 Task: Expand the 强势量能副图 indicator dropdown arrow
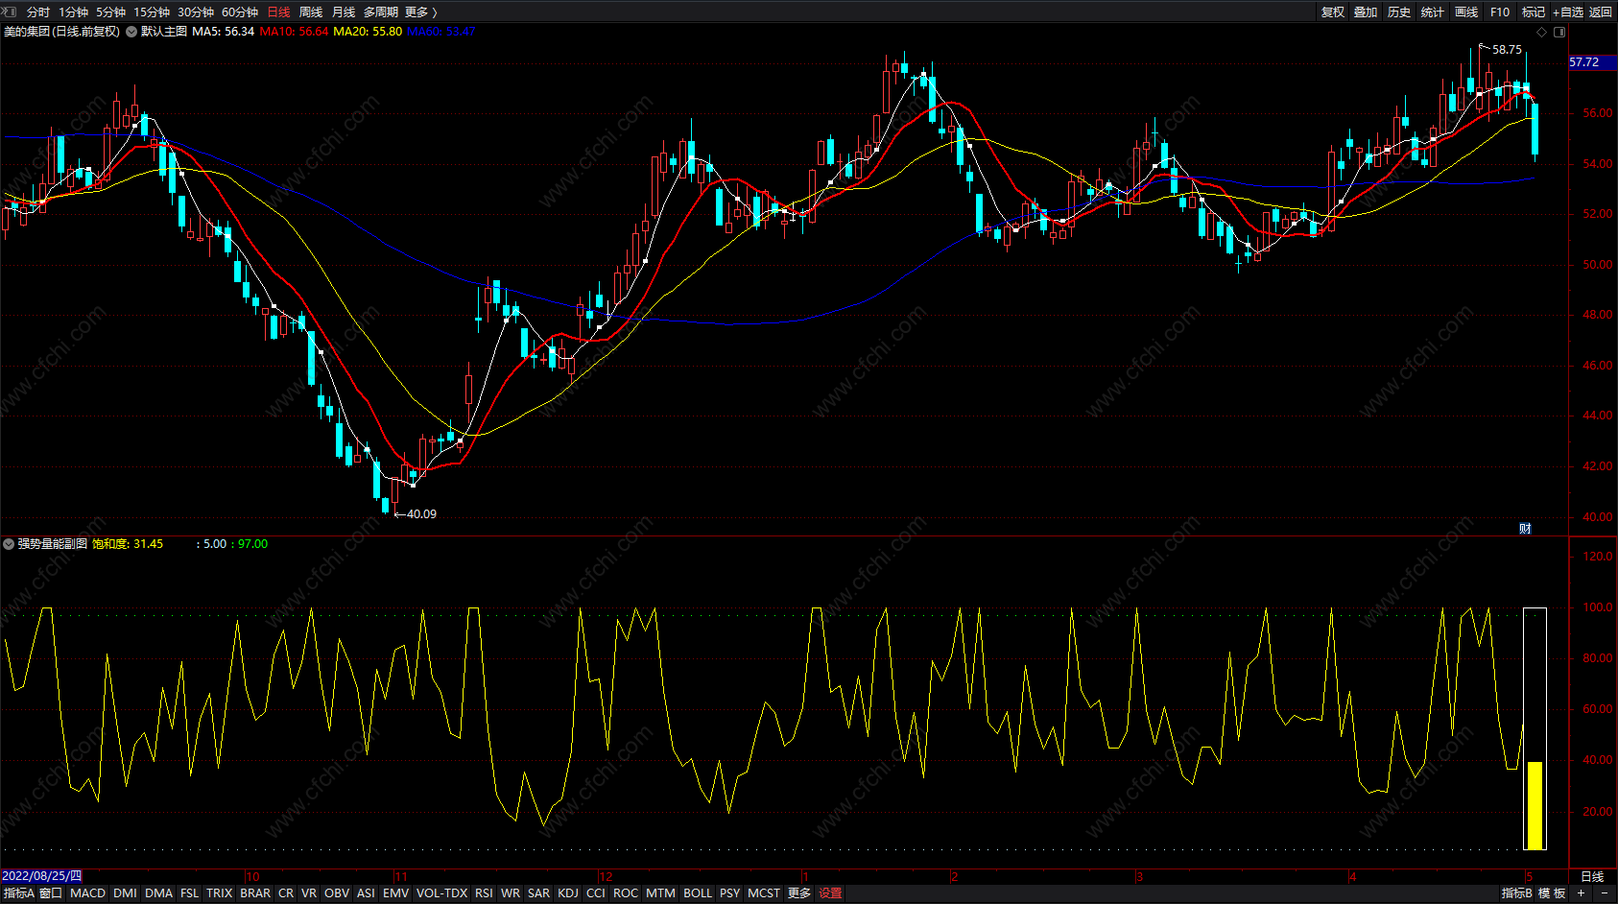click(9, 544)
